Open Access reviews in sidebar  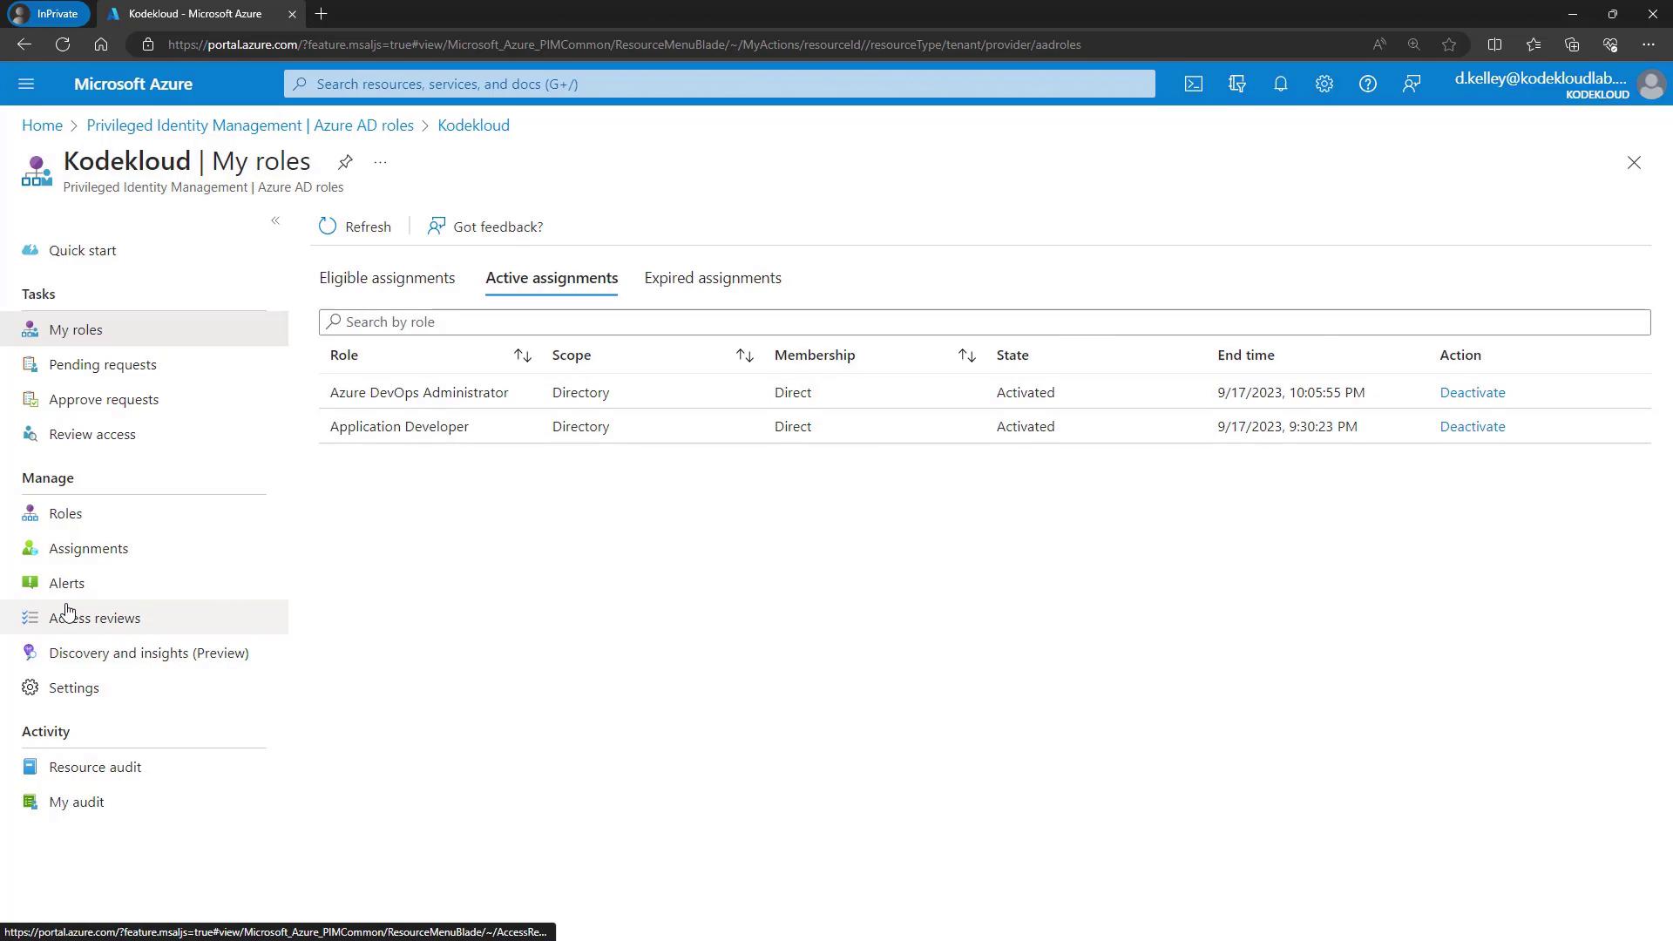[x=95, y=618]
